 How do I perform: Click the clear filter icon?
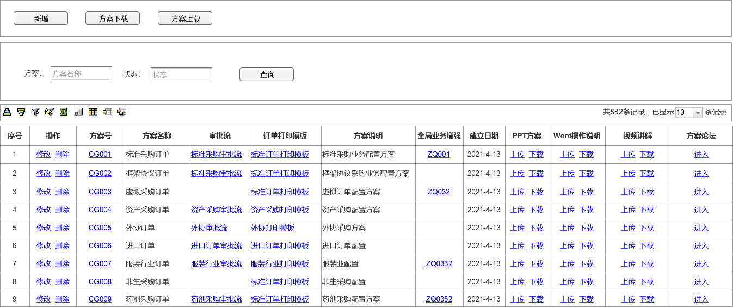pyautogui.click(x=50, y=112)
